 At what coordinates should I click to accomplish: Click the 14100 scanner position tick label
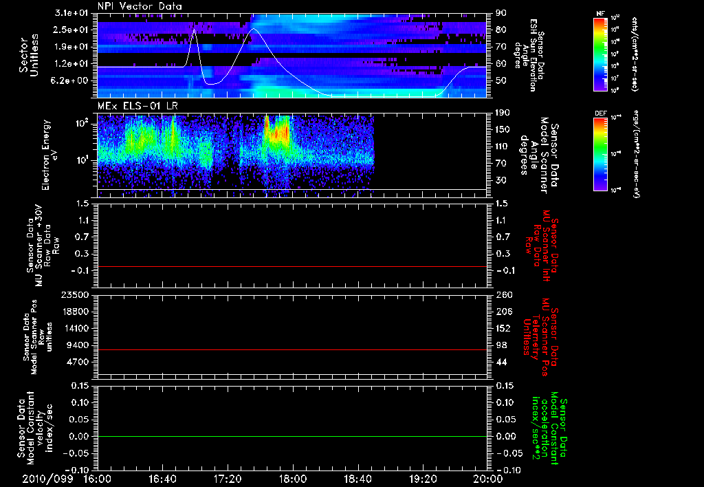[x=76, y=328]
